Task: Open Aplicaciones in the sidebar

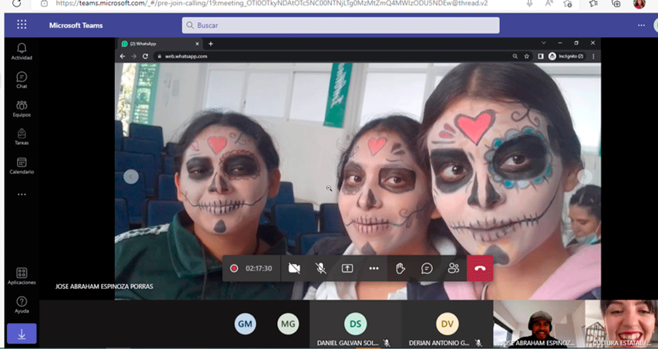Action: pyautogui.click(x=21, y=275)
